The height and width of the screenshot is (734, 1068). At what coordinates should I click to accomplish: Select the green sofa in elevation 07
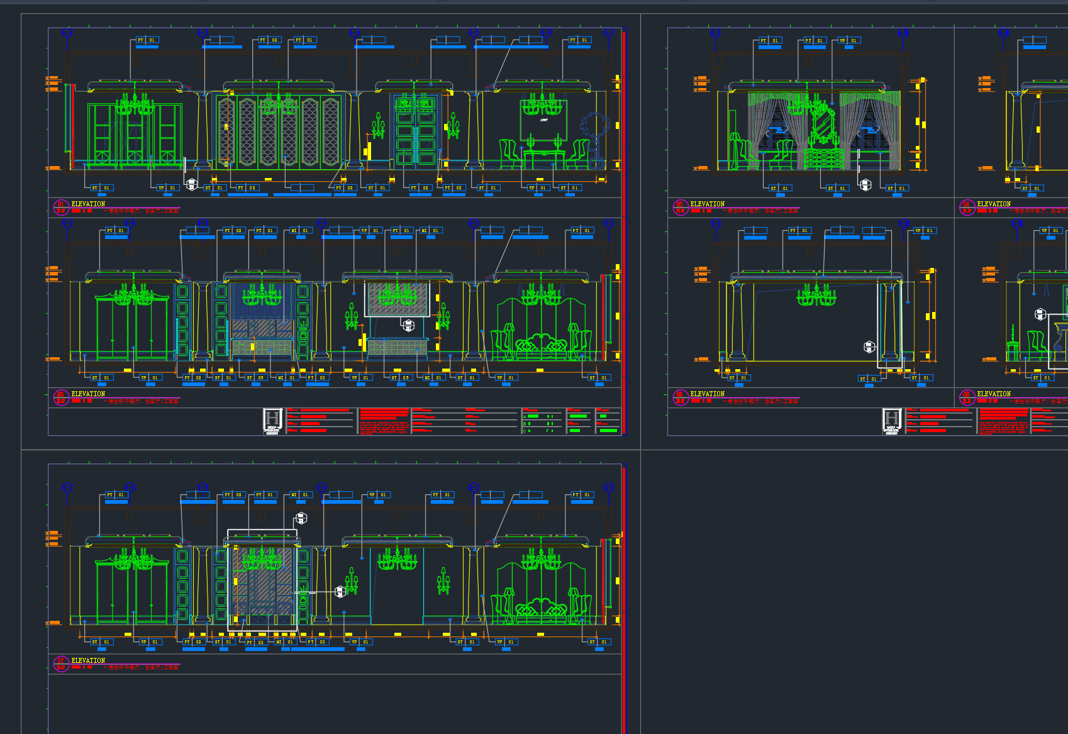pyautogui.click(x=542, y=611)
